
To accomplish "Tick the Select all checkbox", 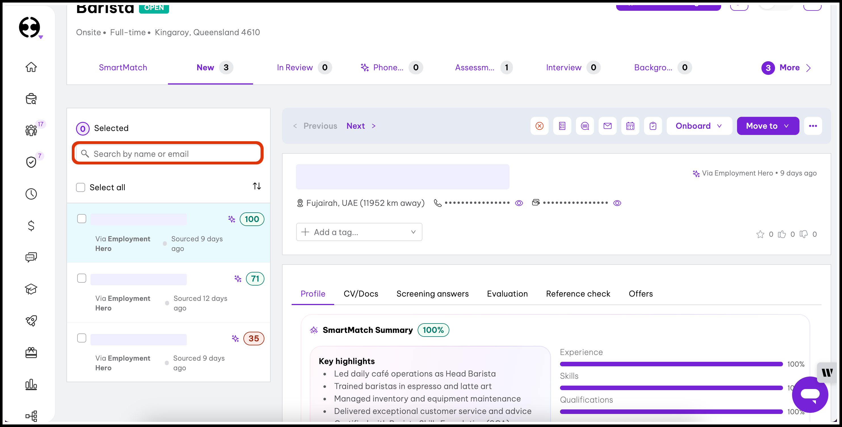I will click(x=80, y=187).
